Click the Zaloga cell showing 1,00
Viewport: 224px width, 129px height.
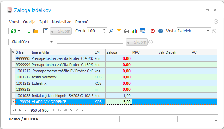click(x=119, y=96)
